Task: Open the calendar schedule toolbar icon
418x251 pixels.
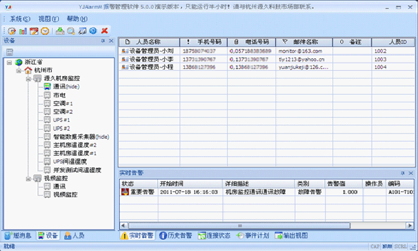Action: pyautogui.click(x=34, y=31)
